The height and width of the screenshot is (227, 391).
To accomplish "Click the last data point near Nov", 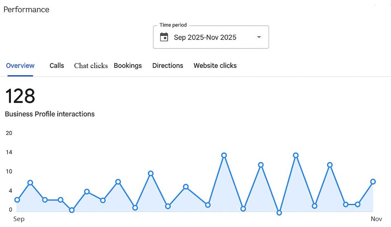I will pyautogui.click(x=373, y=182).
